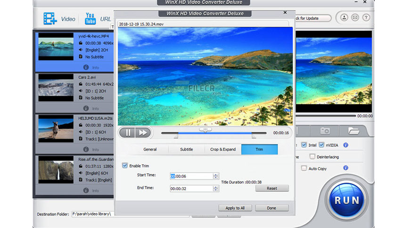
Task: Click the Track1 [English] subtitle text
Action: point(98,180)
